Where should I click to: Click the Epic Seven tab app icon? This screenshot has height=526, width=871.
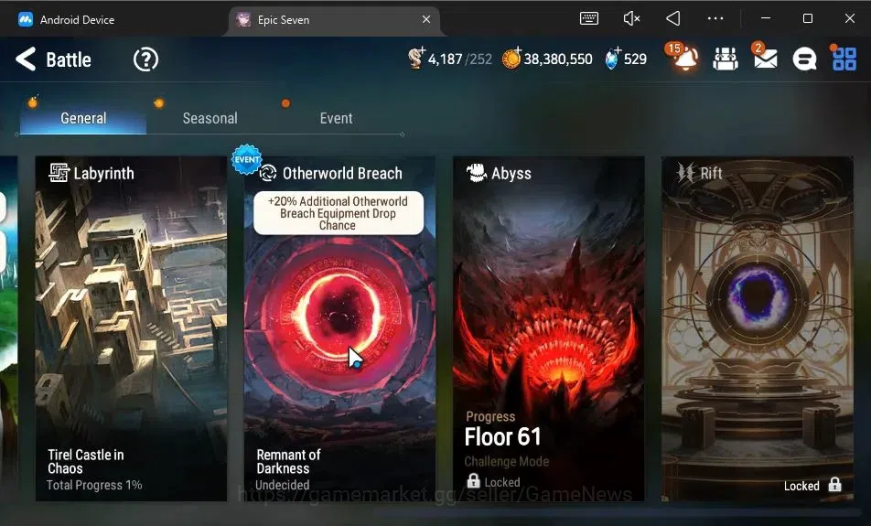coord(242,19)
